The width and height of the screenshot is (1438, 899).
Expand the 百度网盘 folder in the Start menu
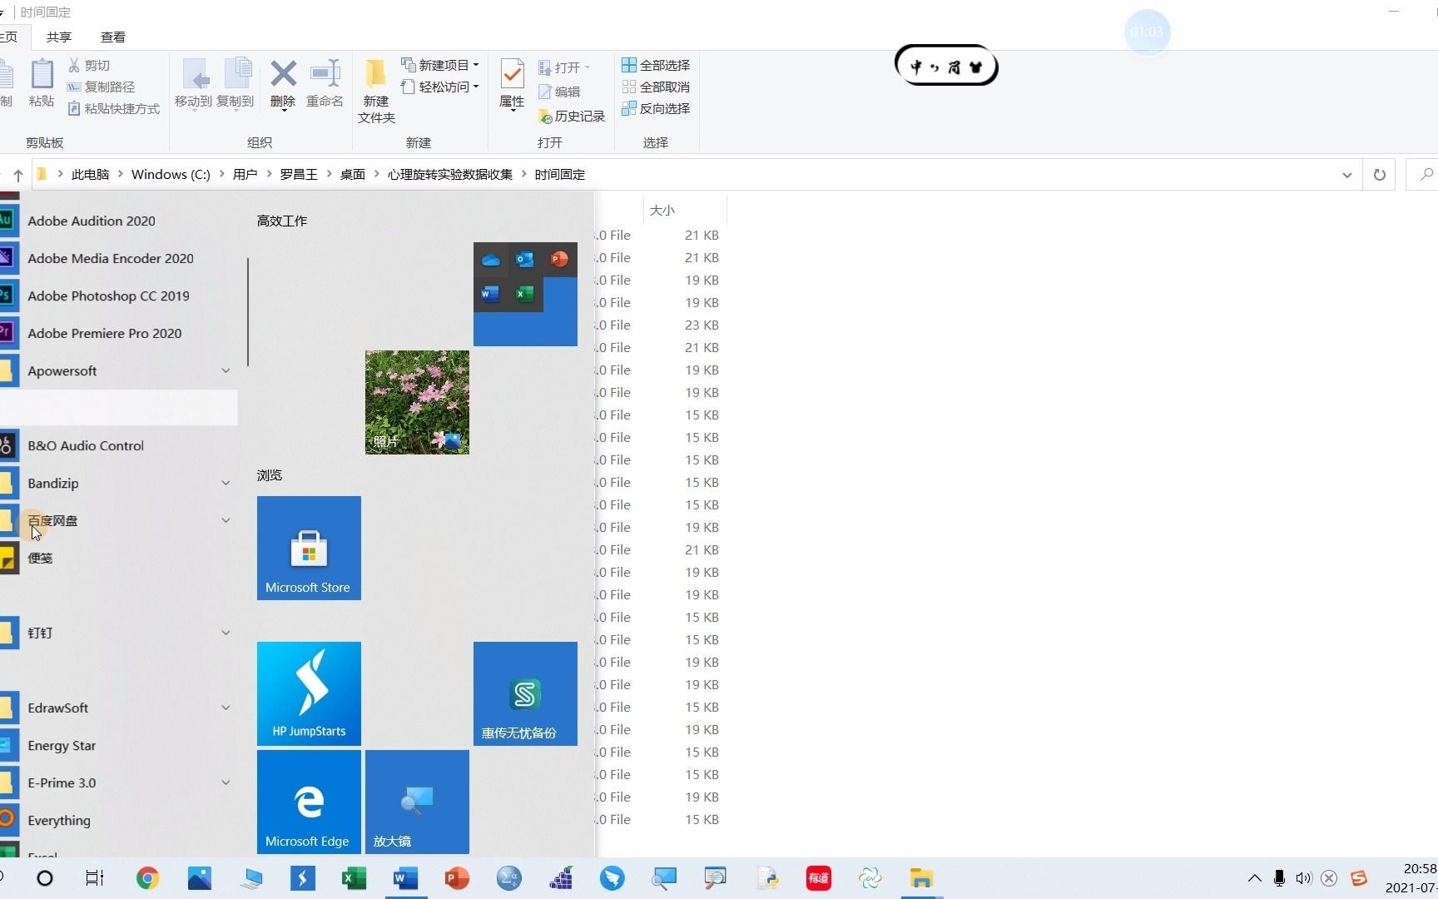(226, 520)
